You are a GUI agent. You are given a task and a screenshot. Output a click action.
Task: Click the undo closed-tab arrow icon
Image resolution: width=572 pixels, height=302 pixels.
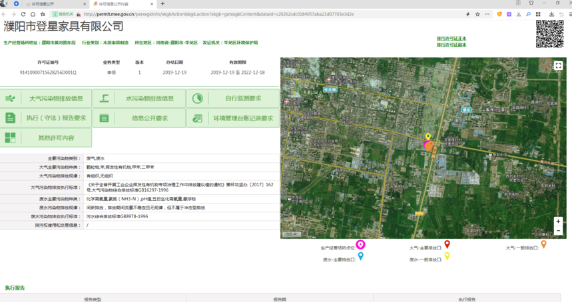(561, 14)
